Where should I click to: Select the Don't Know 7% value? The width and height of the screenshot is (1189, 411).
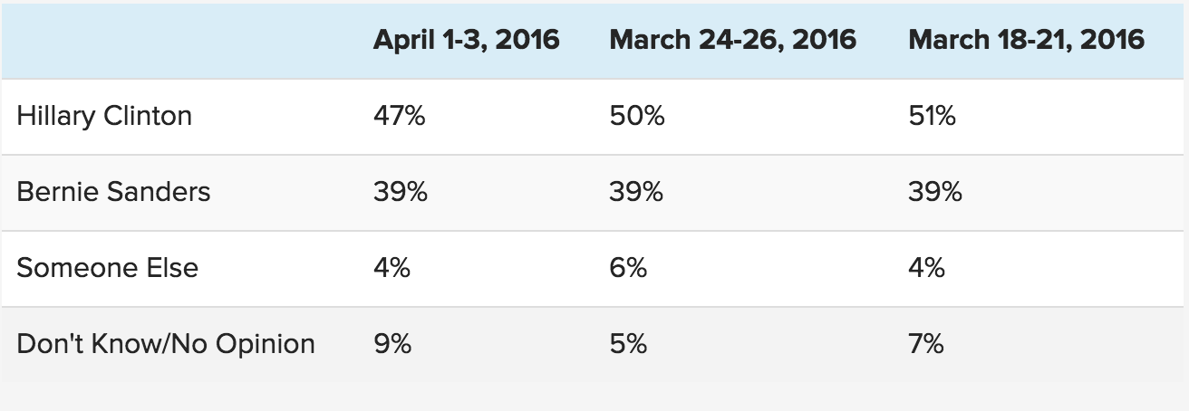927,344
